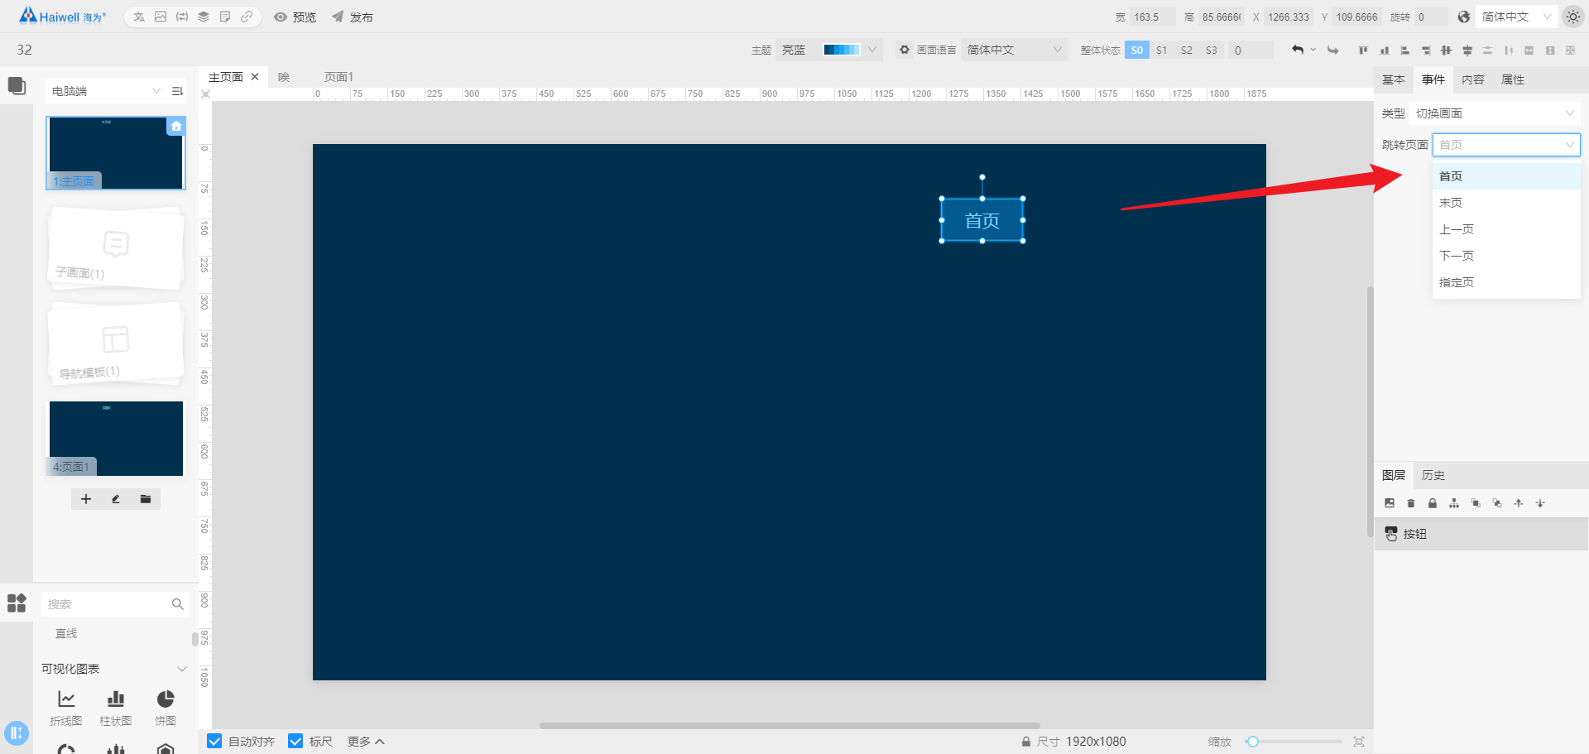Move layer up with the up arrow

pos(1519,503)
